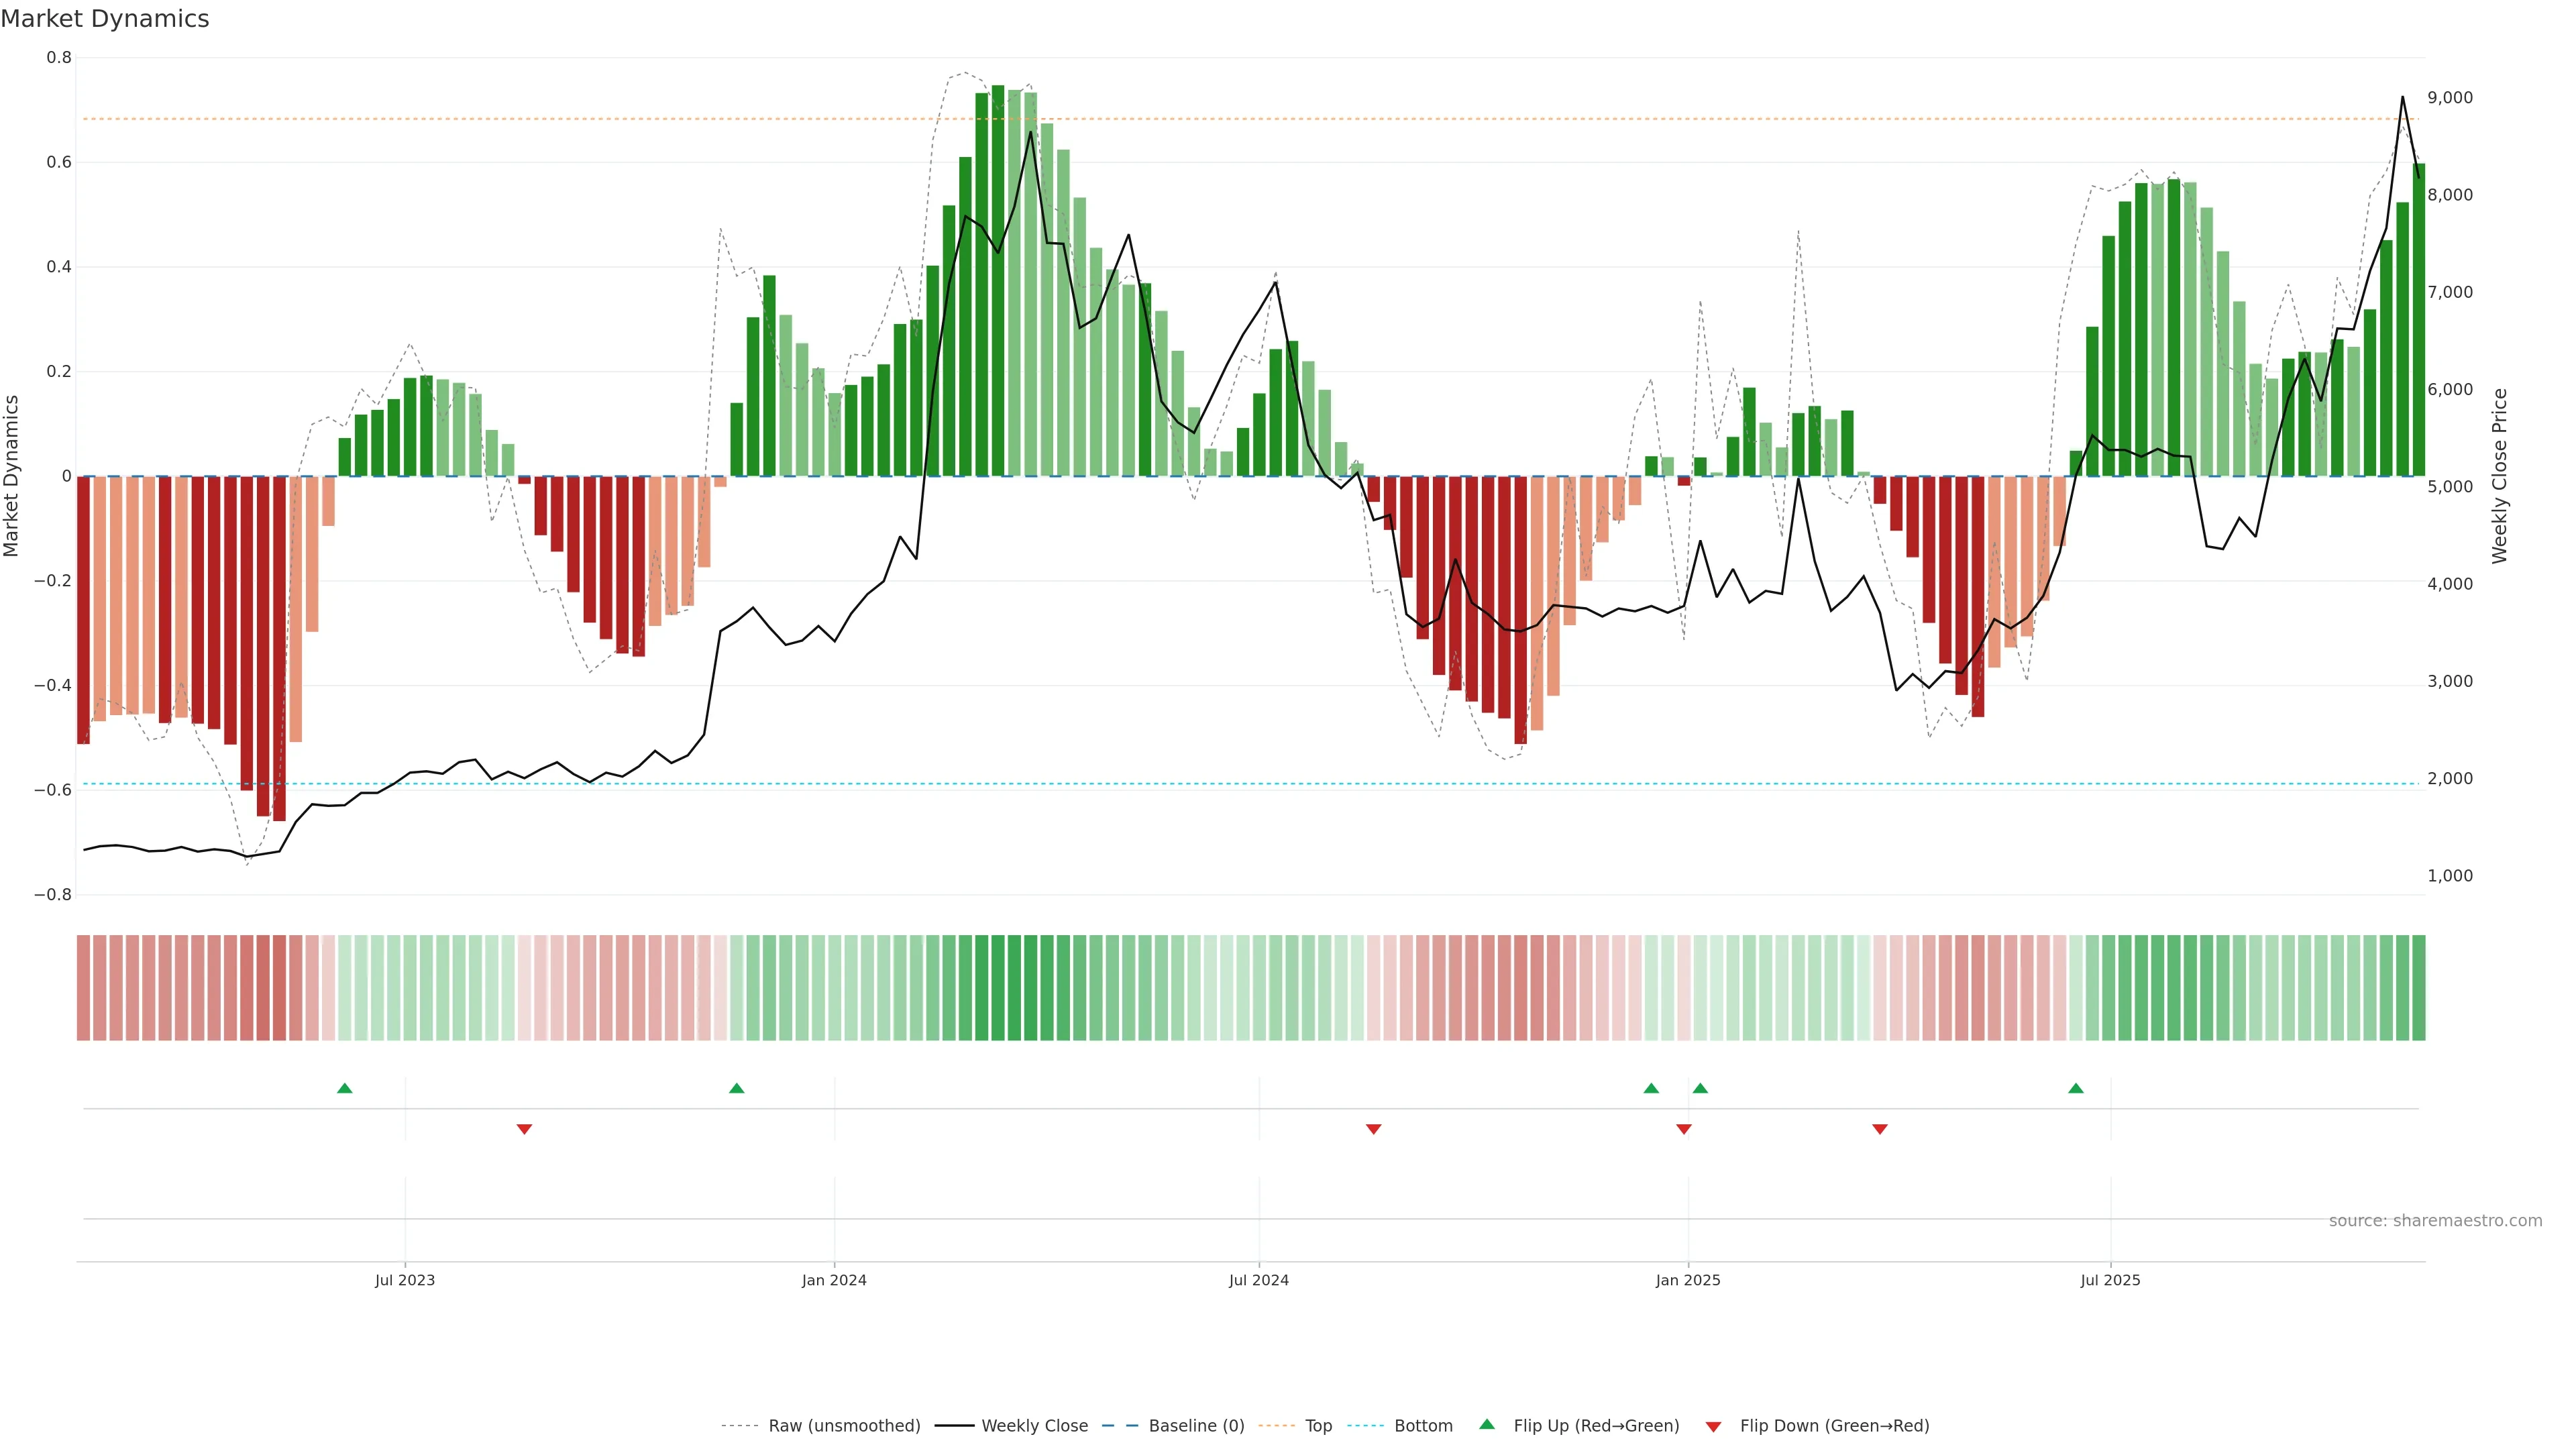Viewport: 2576px width, 1449px height.
Task: Click the Market Dynamics chart title
Action: point(105,19)
